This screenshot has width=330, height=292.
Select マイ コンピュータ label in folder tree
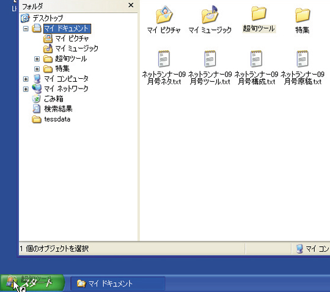[66, 79]
